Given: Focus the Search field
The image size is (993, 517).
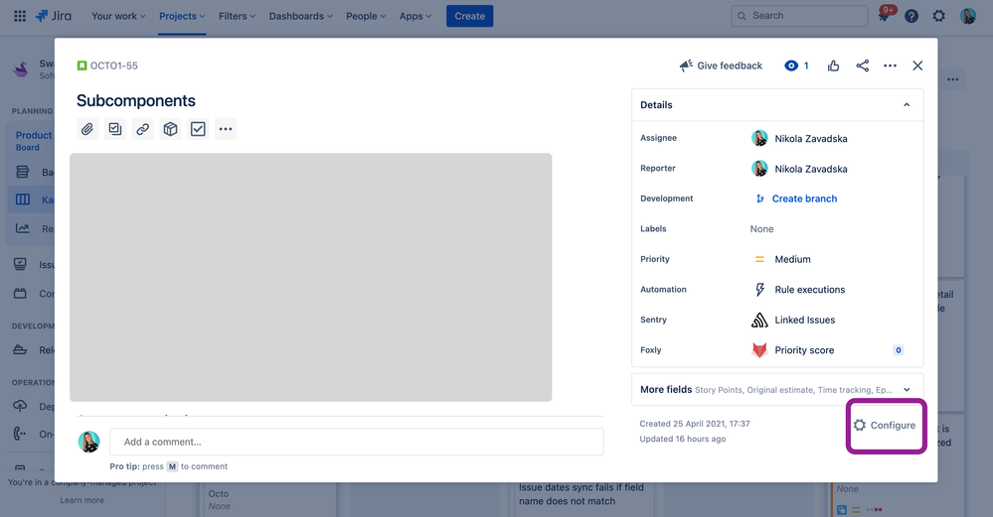Looking at the screenshot, I should [799, 16].
